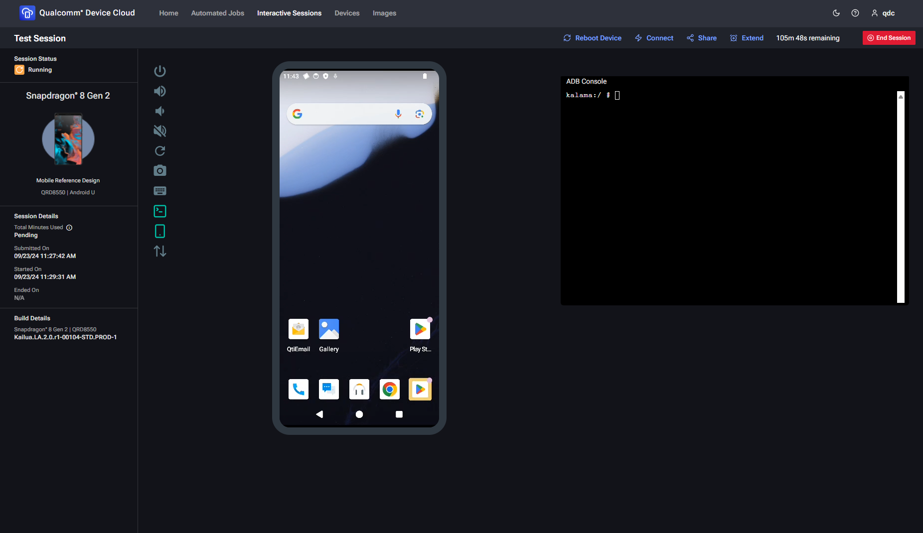Open the help question mark icon

[855, 13]
